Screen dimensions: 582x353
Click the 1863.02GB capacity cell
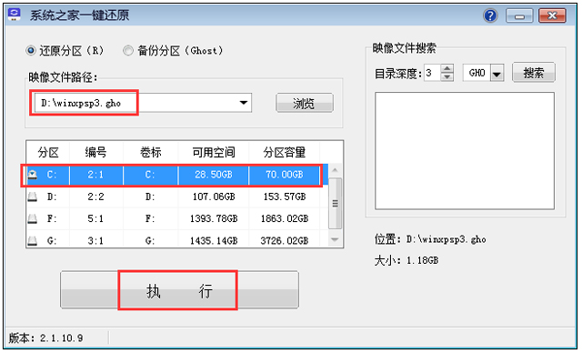click(285, 218)
